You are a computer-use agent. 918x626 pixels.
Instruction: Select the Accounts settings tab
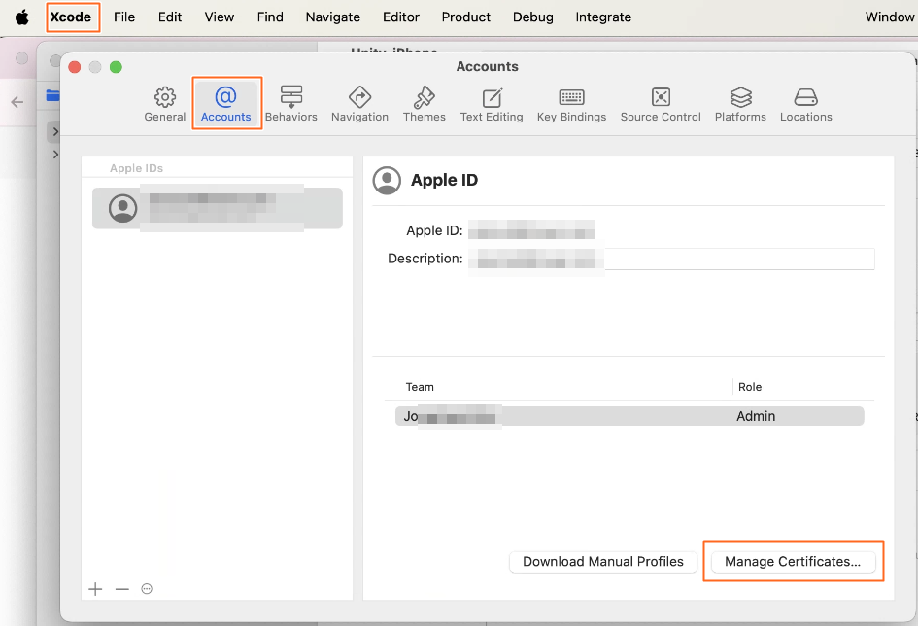click(x=226, y=104)
